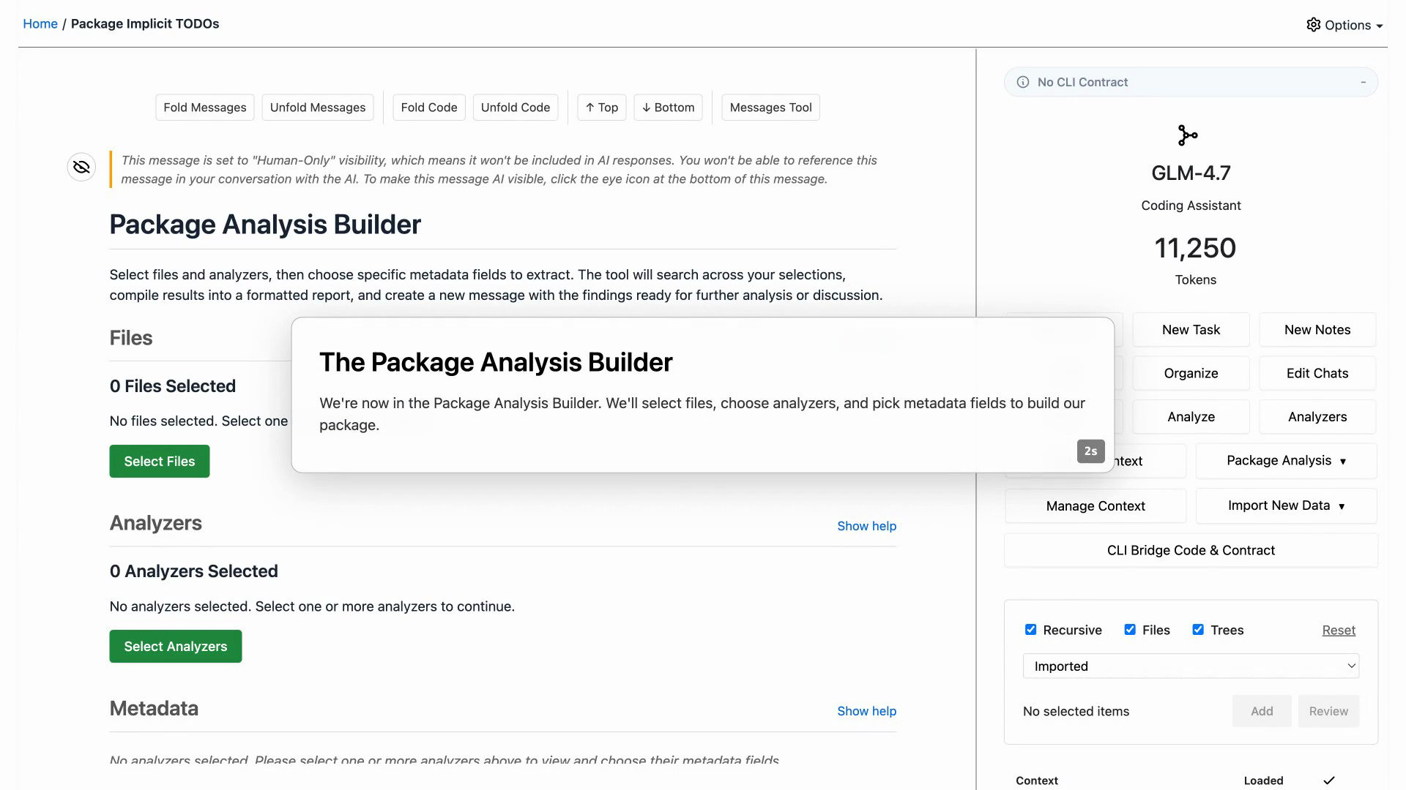
Task: Click New Task button
Action: (x=1191, y=330)
